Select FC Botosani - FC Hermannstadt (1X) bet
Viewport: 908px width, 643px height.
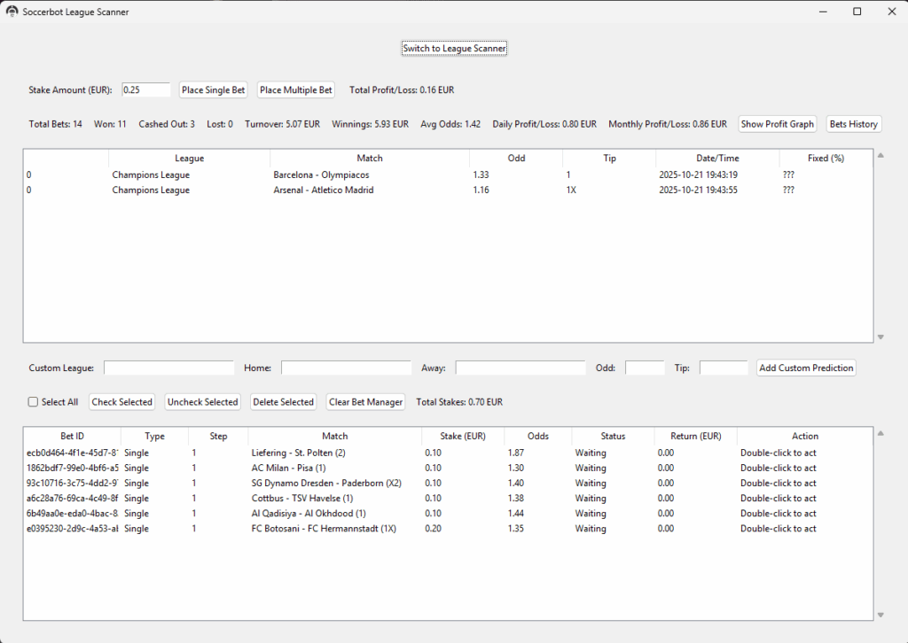coord(448,529)
